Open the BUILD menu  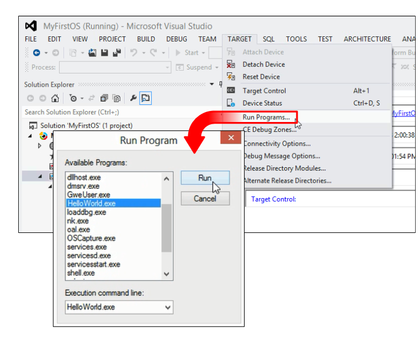(x=146, y=39)
